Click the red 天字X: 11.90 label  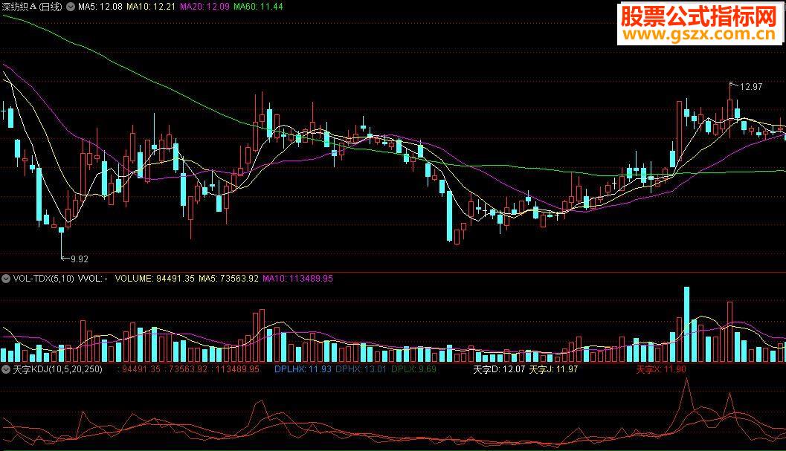(660, 369)
